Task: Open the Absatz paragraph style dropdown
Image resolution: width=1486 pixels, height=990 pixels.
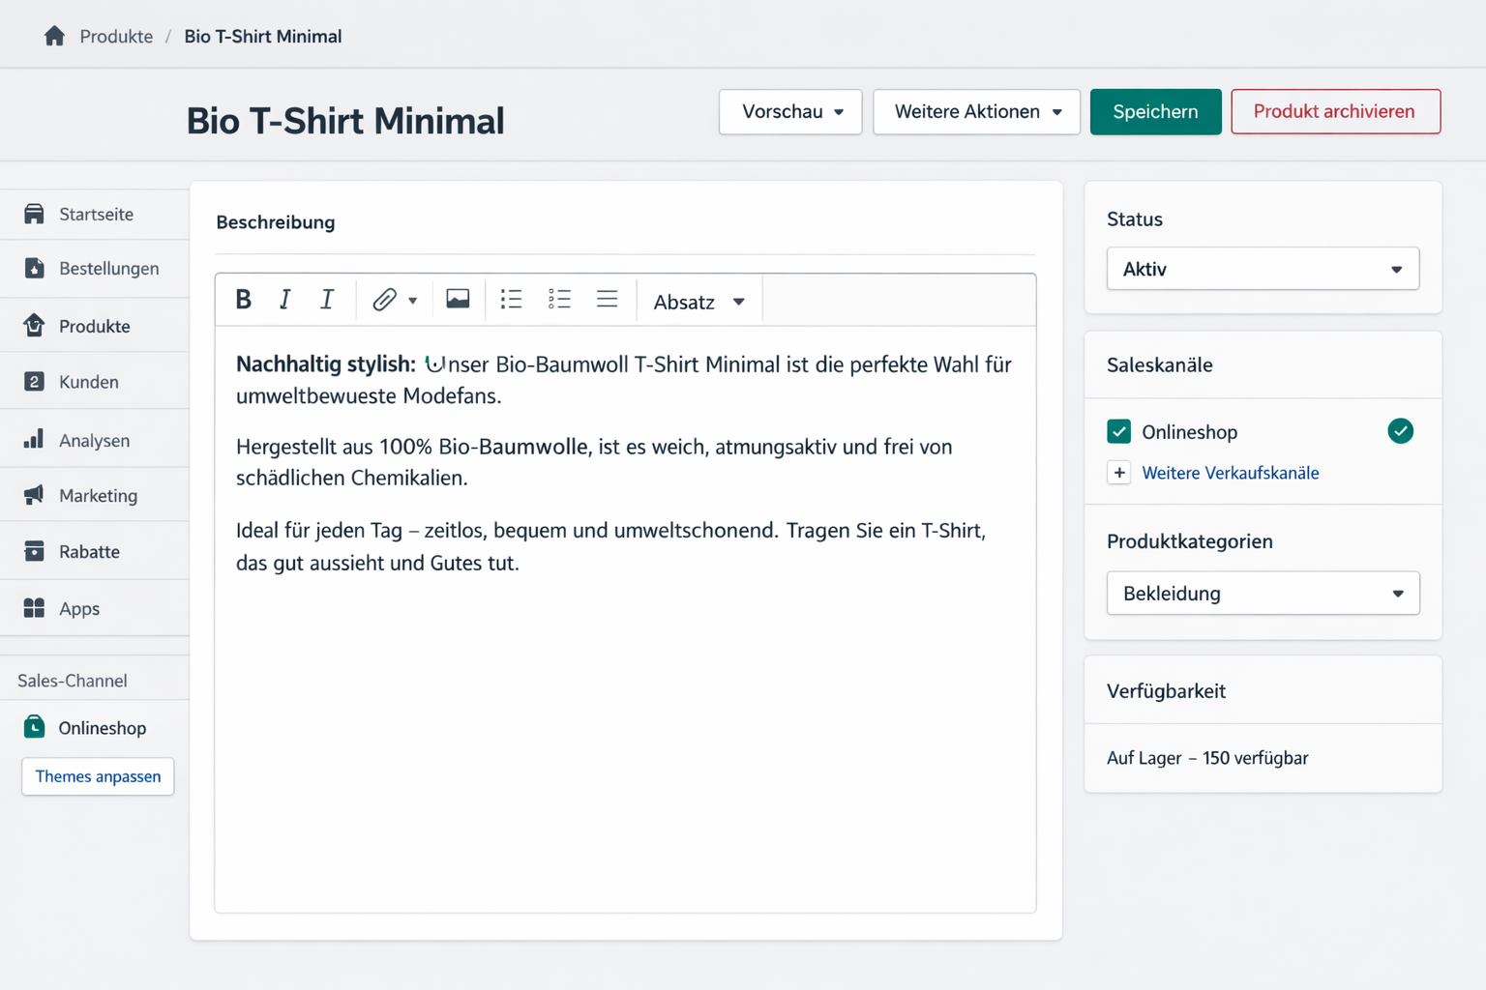Action: [699, 302]
